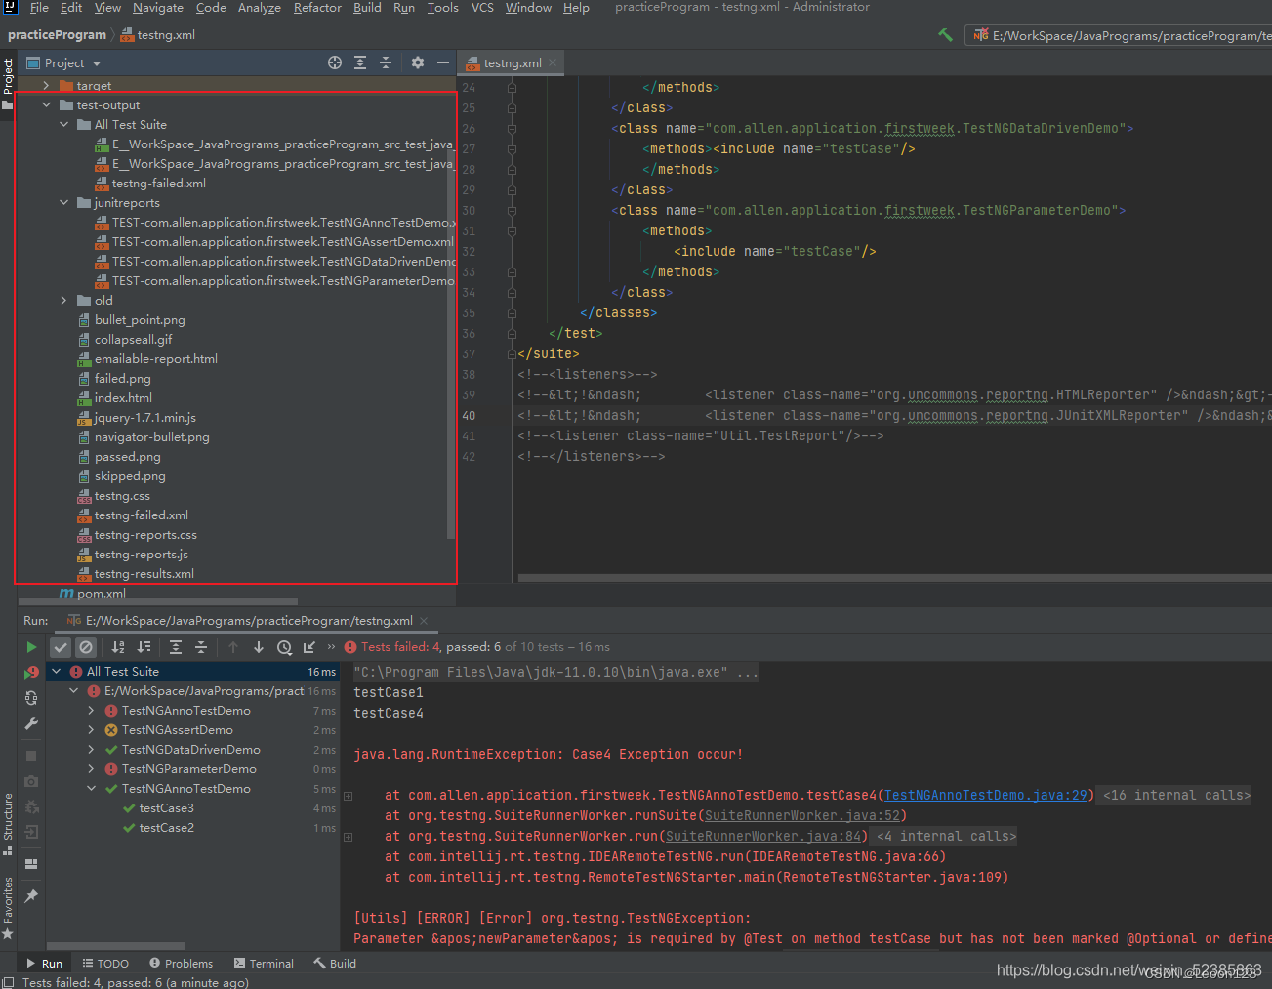
Task: Select testng-results.xml file
Action: (144, 574)
